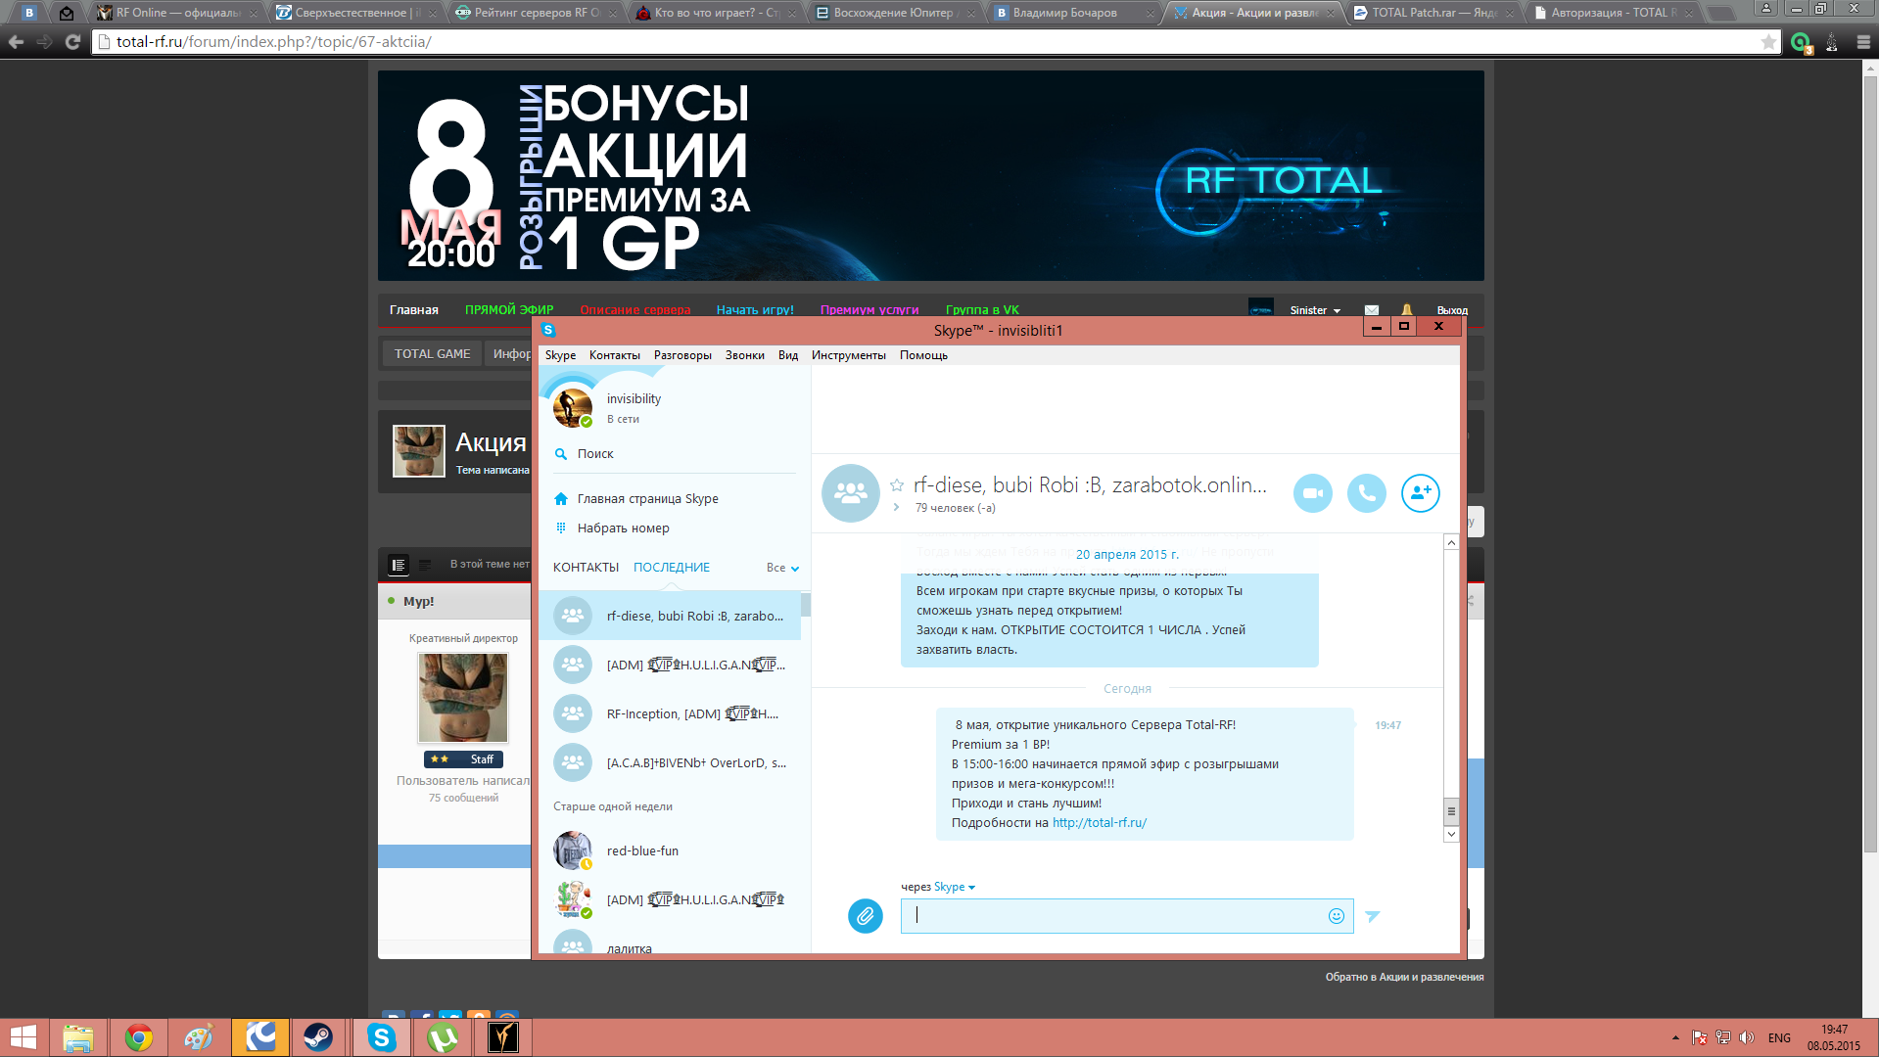The height and width of the screenshot is (1057, 1879).
Task: Click the chat scrollbar down arrow
Action: (1451, 834)
